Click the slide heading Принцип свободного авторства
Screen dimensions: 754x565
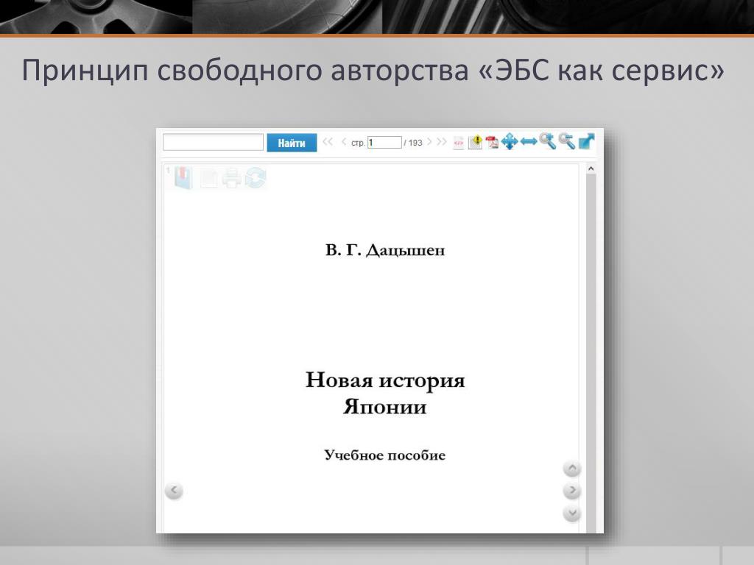[245, 70]
